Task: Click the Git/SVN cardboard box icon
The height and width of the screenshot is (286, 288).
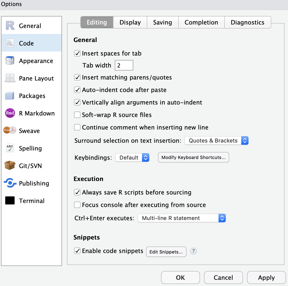Action: coord(10,165)
